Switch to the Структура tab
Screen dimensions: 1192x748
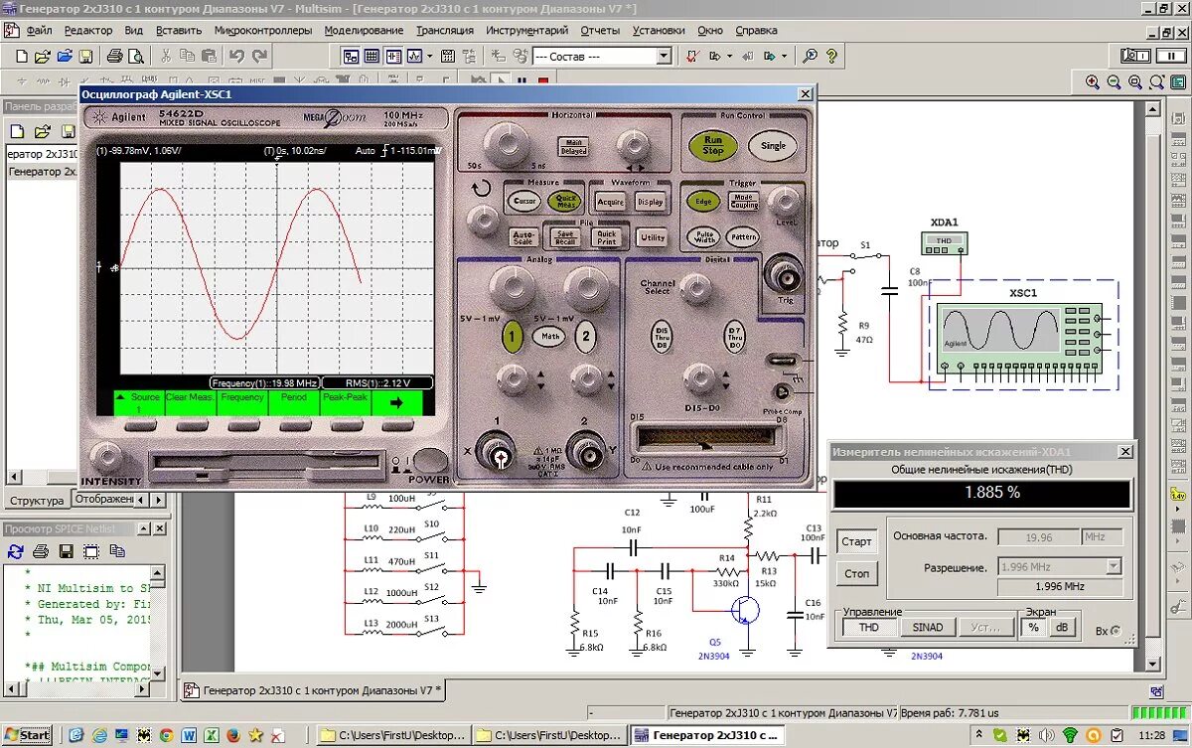[37, 501]
